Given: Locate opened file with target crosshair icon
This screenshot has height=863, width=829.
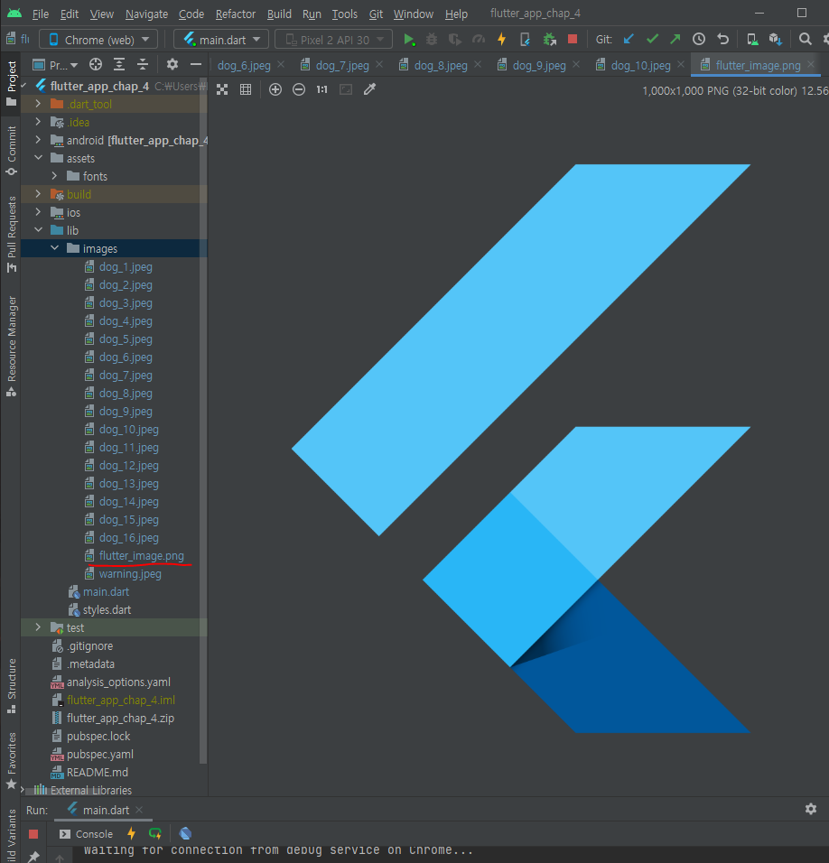Looking at the screenshot, I should [96, 64].
